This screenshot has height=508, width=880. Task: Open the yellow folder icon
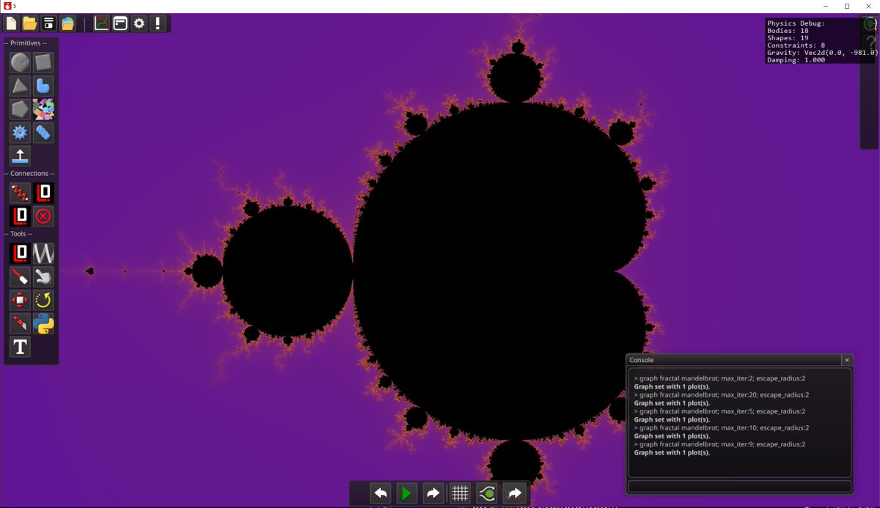coord(30,23)
